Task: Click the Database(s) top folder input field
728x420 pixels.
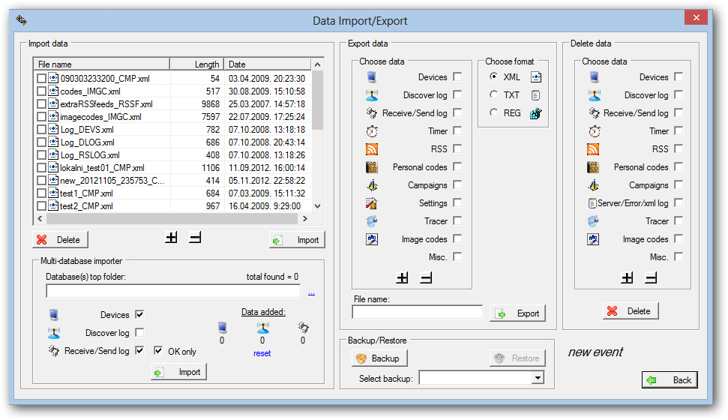Action: point(173,291)
